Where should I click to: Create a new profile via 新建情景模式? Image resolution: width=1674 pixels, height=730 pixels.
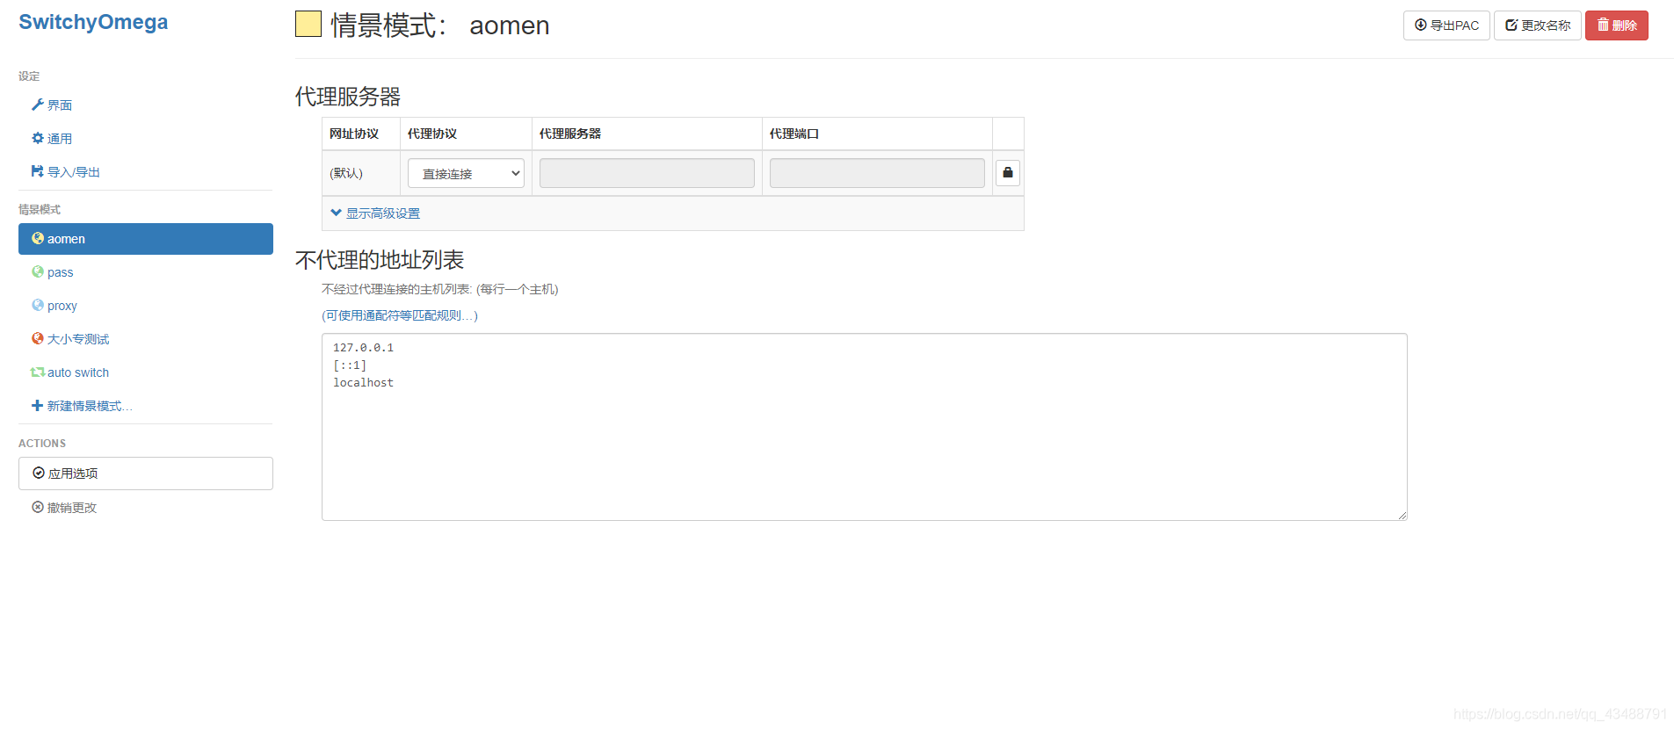146,406
